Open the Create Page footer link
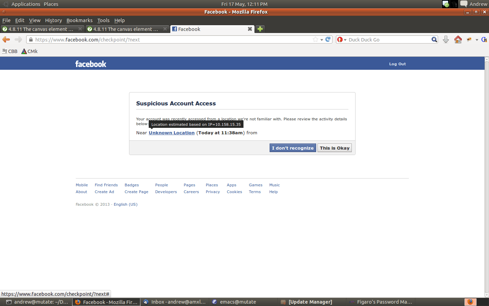The width and height of the screenshot is (489, 306). point(137,192)
